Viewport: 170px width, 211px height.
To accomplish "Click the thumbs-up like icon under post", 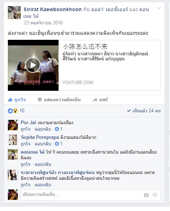I will [10, 100].
